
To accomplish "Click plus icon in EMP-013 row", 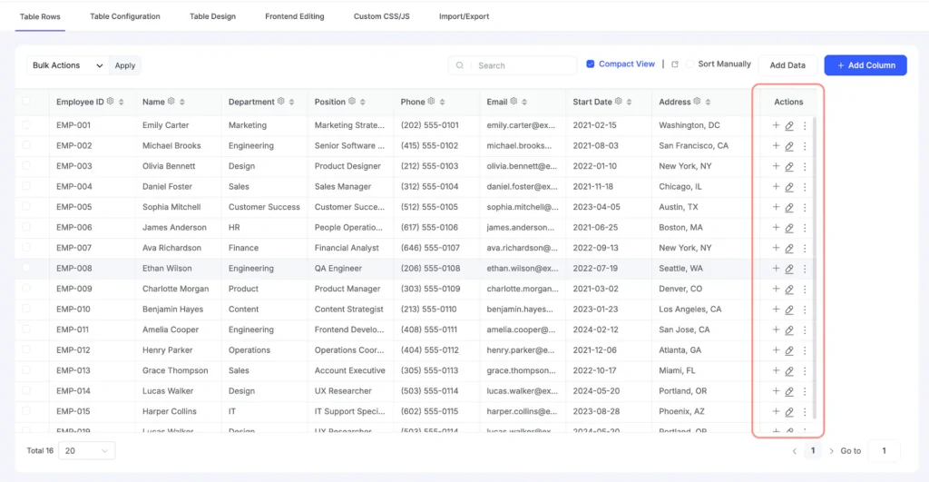I will click(x=776, y=370).
